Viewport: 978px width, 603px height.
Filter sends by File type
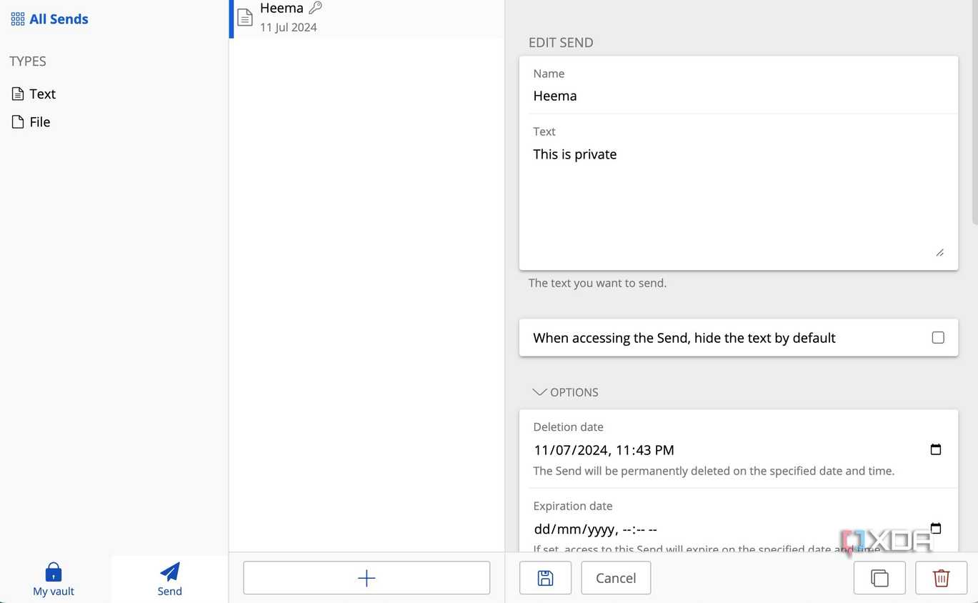(31, 121)
